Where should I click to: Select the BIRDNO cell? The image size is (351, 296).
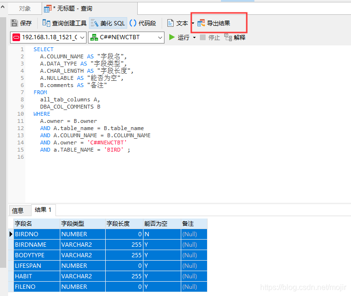click(x=37, y=234)
